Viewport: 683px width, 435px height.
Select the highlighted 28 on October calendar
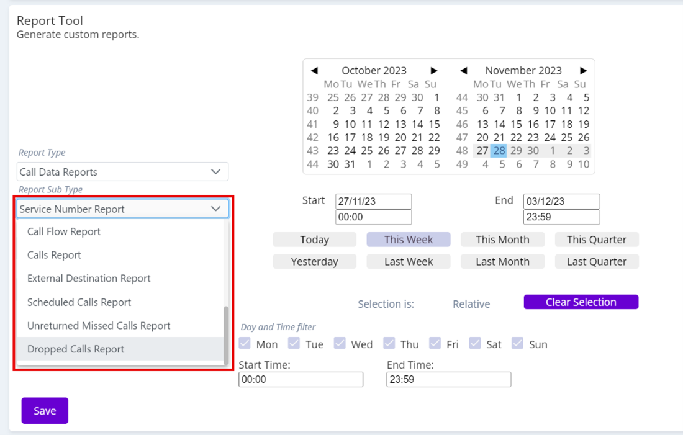(499, 150)
